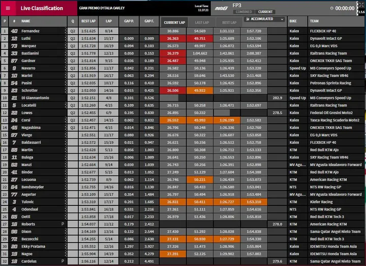Sort by the BIKE column header

click(297, 21)
